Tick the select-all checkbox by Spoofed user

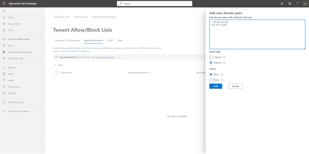[57, 72]
